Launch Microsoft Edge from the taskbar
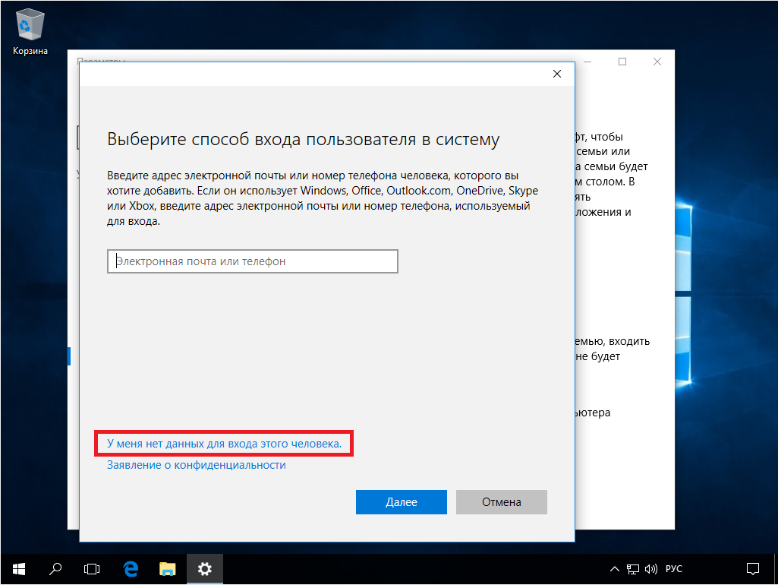 [131, 568]
